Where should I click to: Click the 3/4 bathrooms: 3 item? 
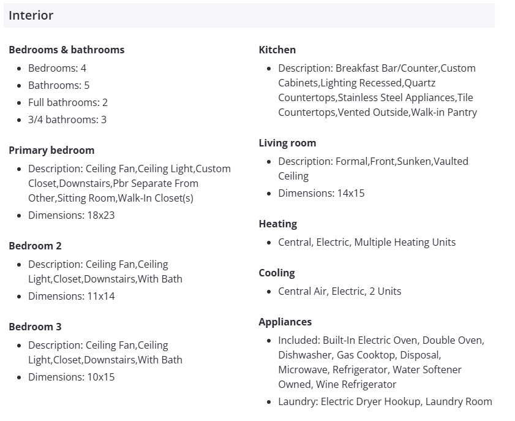(67, 119)
